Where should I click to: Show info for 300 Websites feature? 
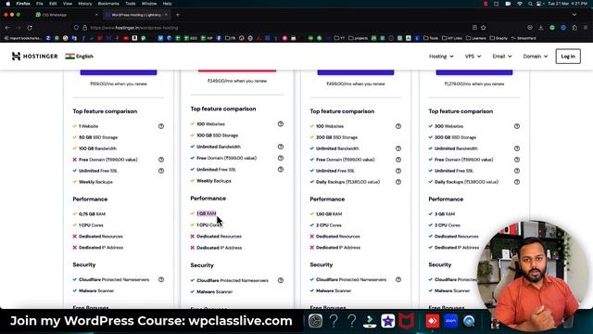click(517, 126)
